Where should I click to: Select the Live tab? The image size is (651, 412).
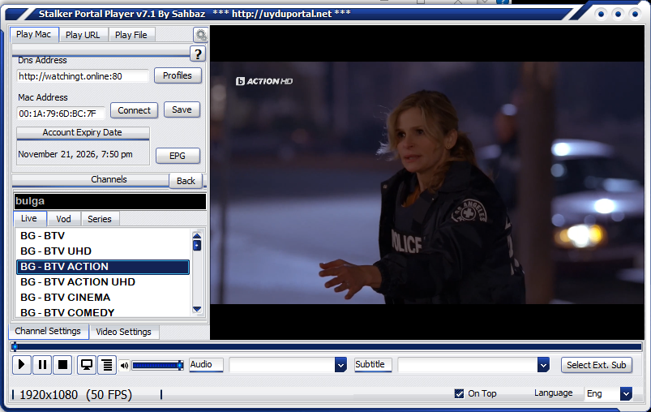click(29, 218)
